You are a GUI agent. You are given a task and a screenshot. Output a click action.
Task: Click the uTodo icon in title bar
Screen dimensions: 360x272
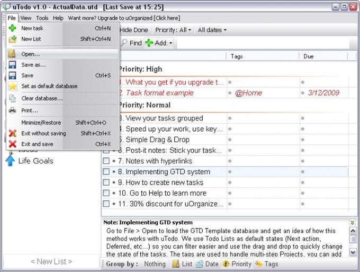(7, 7)
